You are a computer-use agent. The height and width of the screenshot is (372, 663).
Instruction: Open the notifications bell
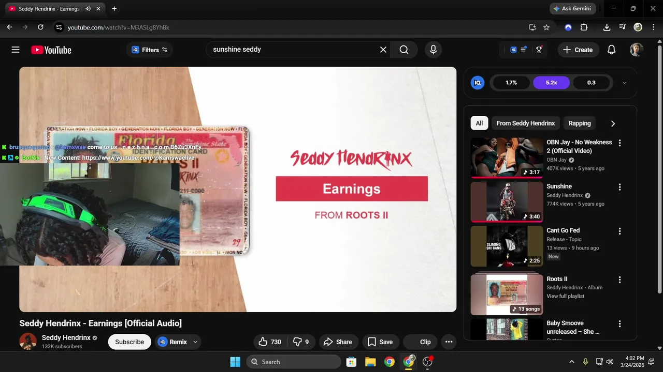pyautogui.click(x=611, y=50)
